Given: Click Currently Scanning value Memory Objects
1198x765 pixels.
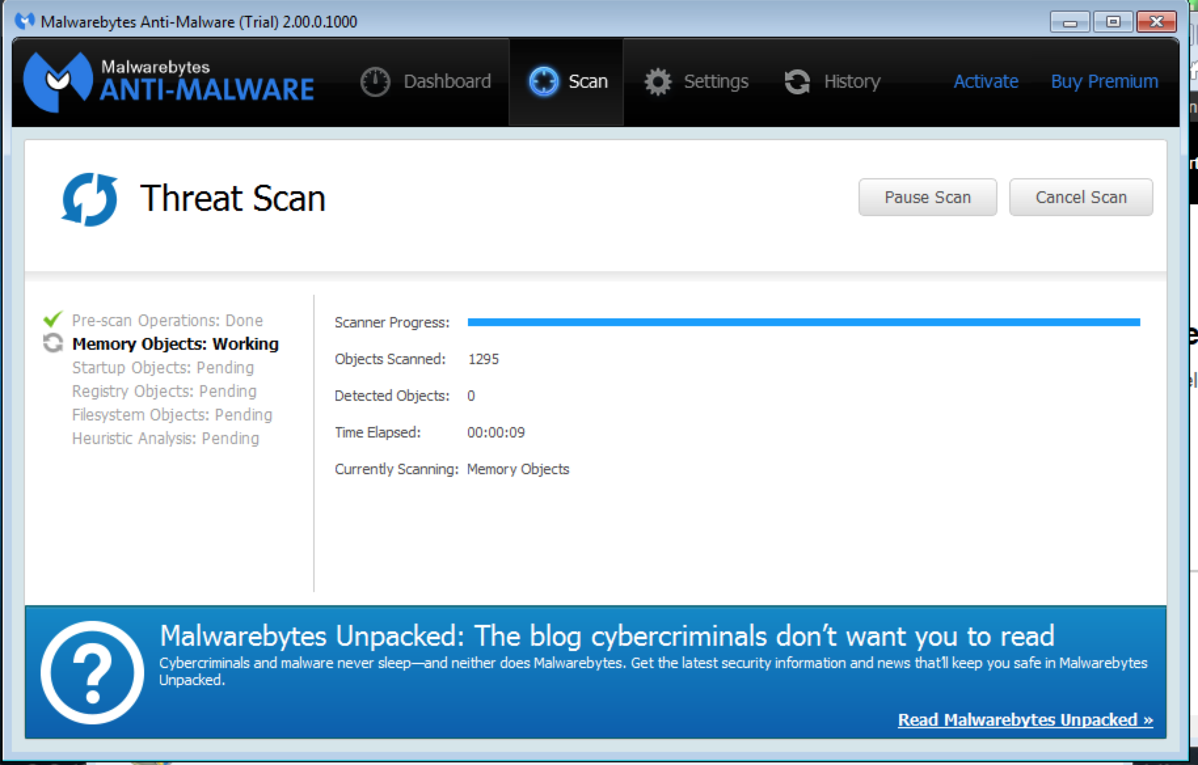Looking at the screenshot, I should [x=518, y=469].
